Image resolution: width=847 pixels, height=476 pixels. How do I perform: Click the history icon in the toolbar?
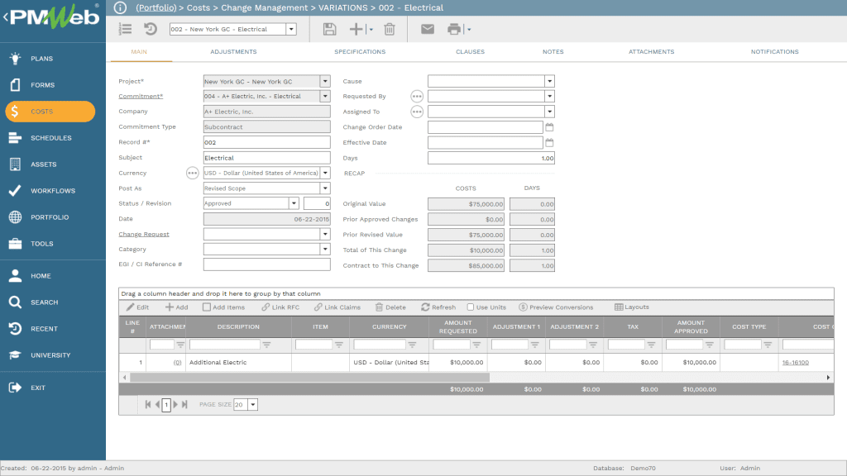[151, 29]
